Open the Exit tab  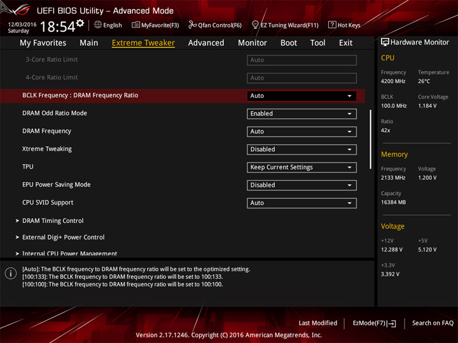click(345, 43)
